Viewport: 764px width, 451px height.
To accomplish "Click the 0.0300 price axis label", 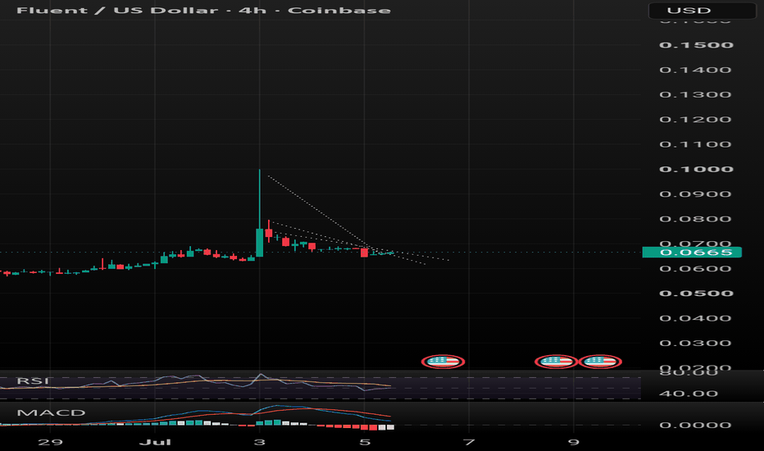I will tap(696, 344).
